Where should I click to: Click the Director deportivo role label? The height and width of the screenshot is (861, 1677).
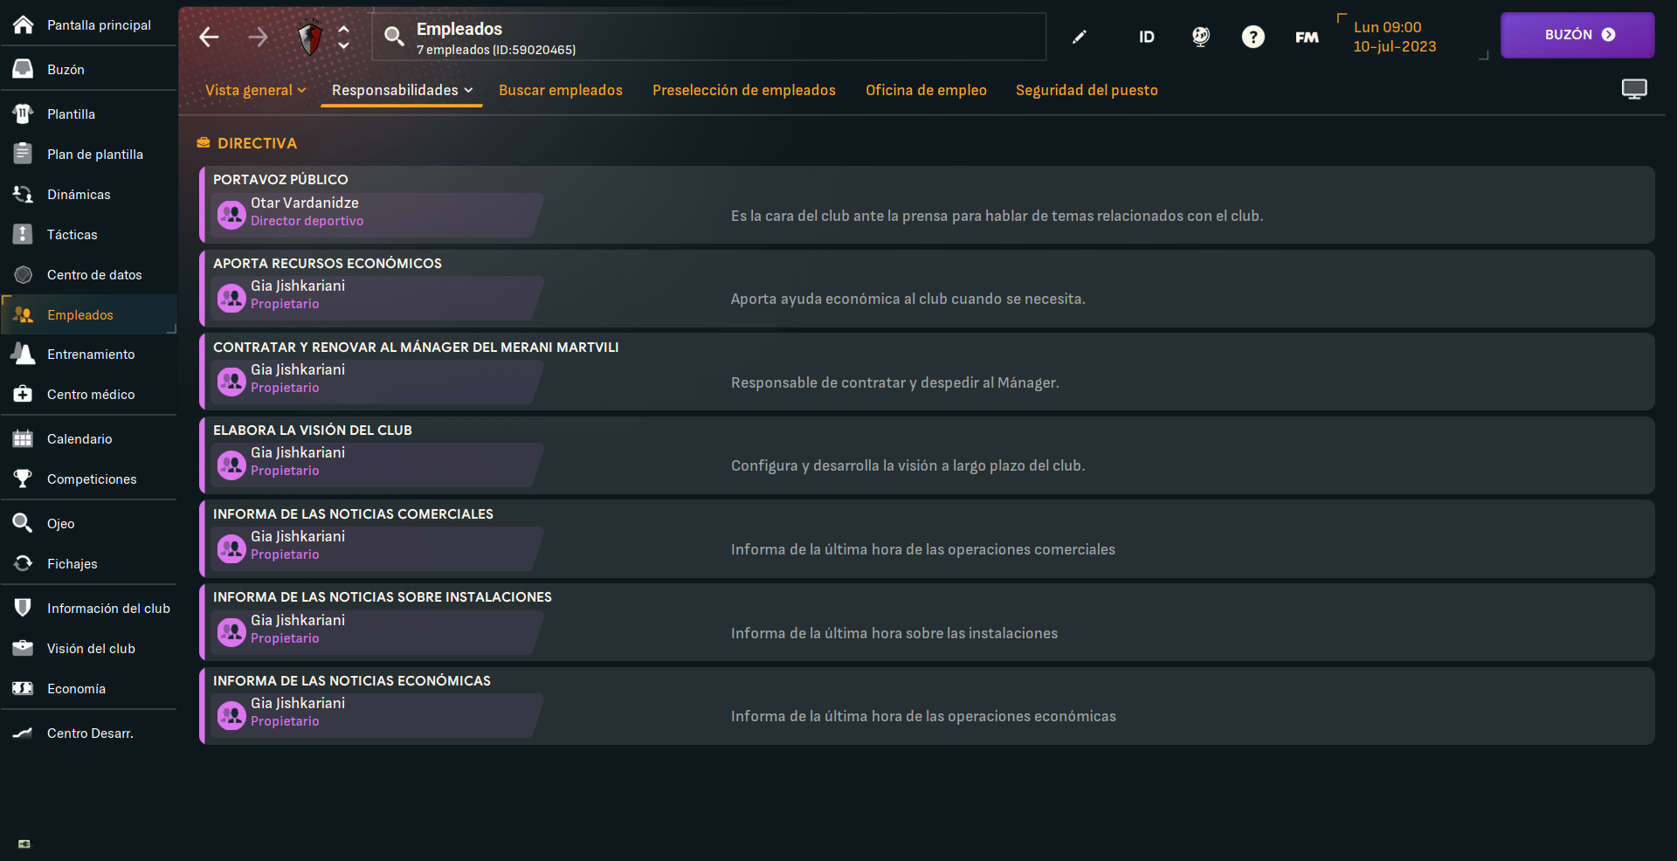(307, 221)
